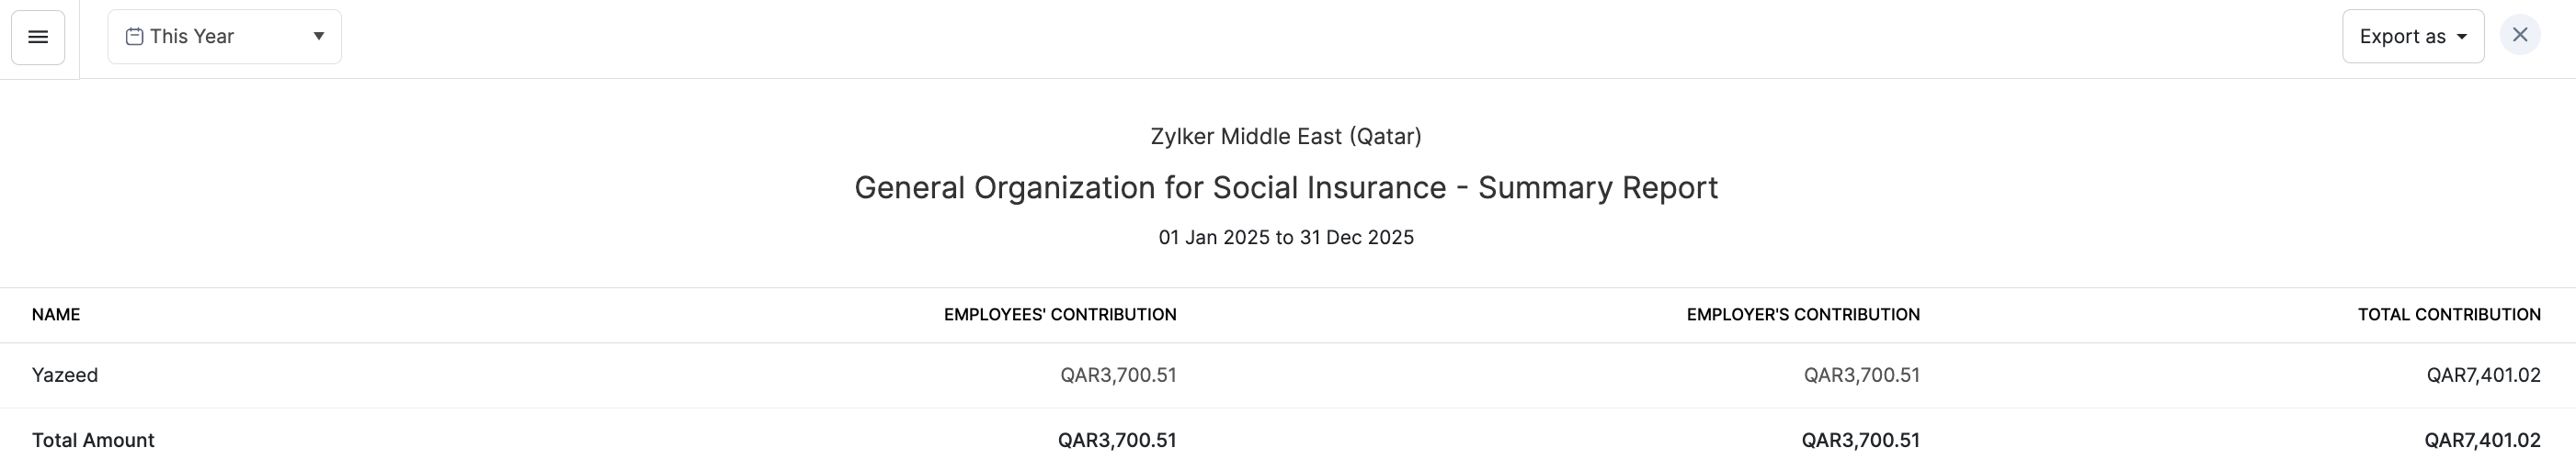Screen dimensions: 2576x470
Task: Click the TOTAL CONTRIBUTION column header
Action: point(2449,314)
